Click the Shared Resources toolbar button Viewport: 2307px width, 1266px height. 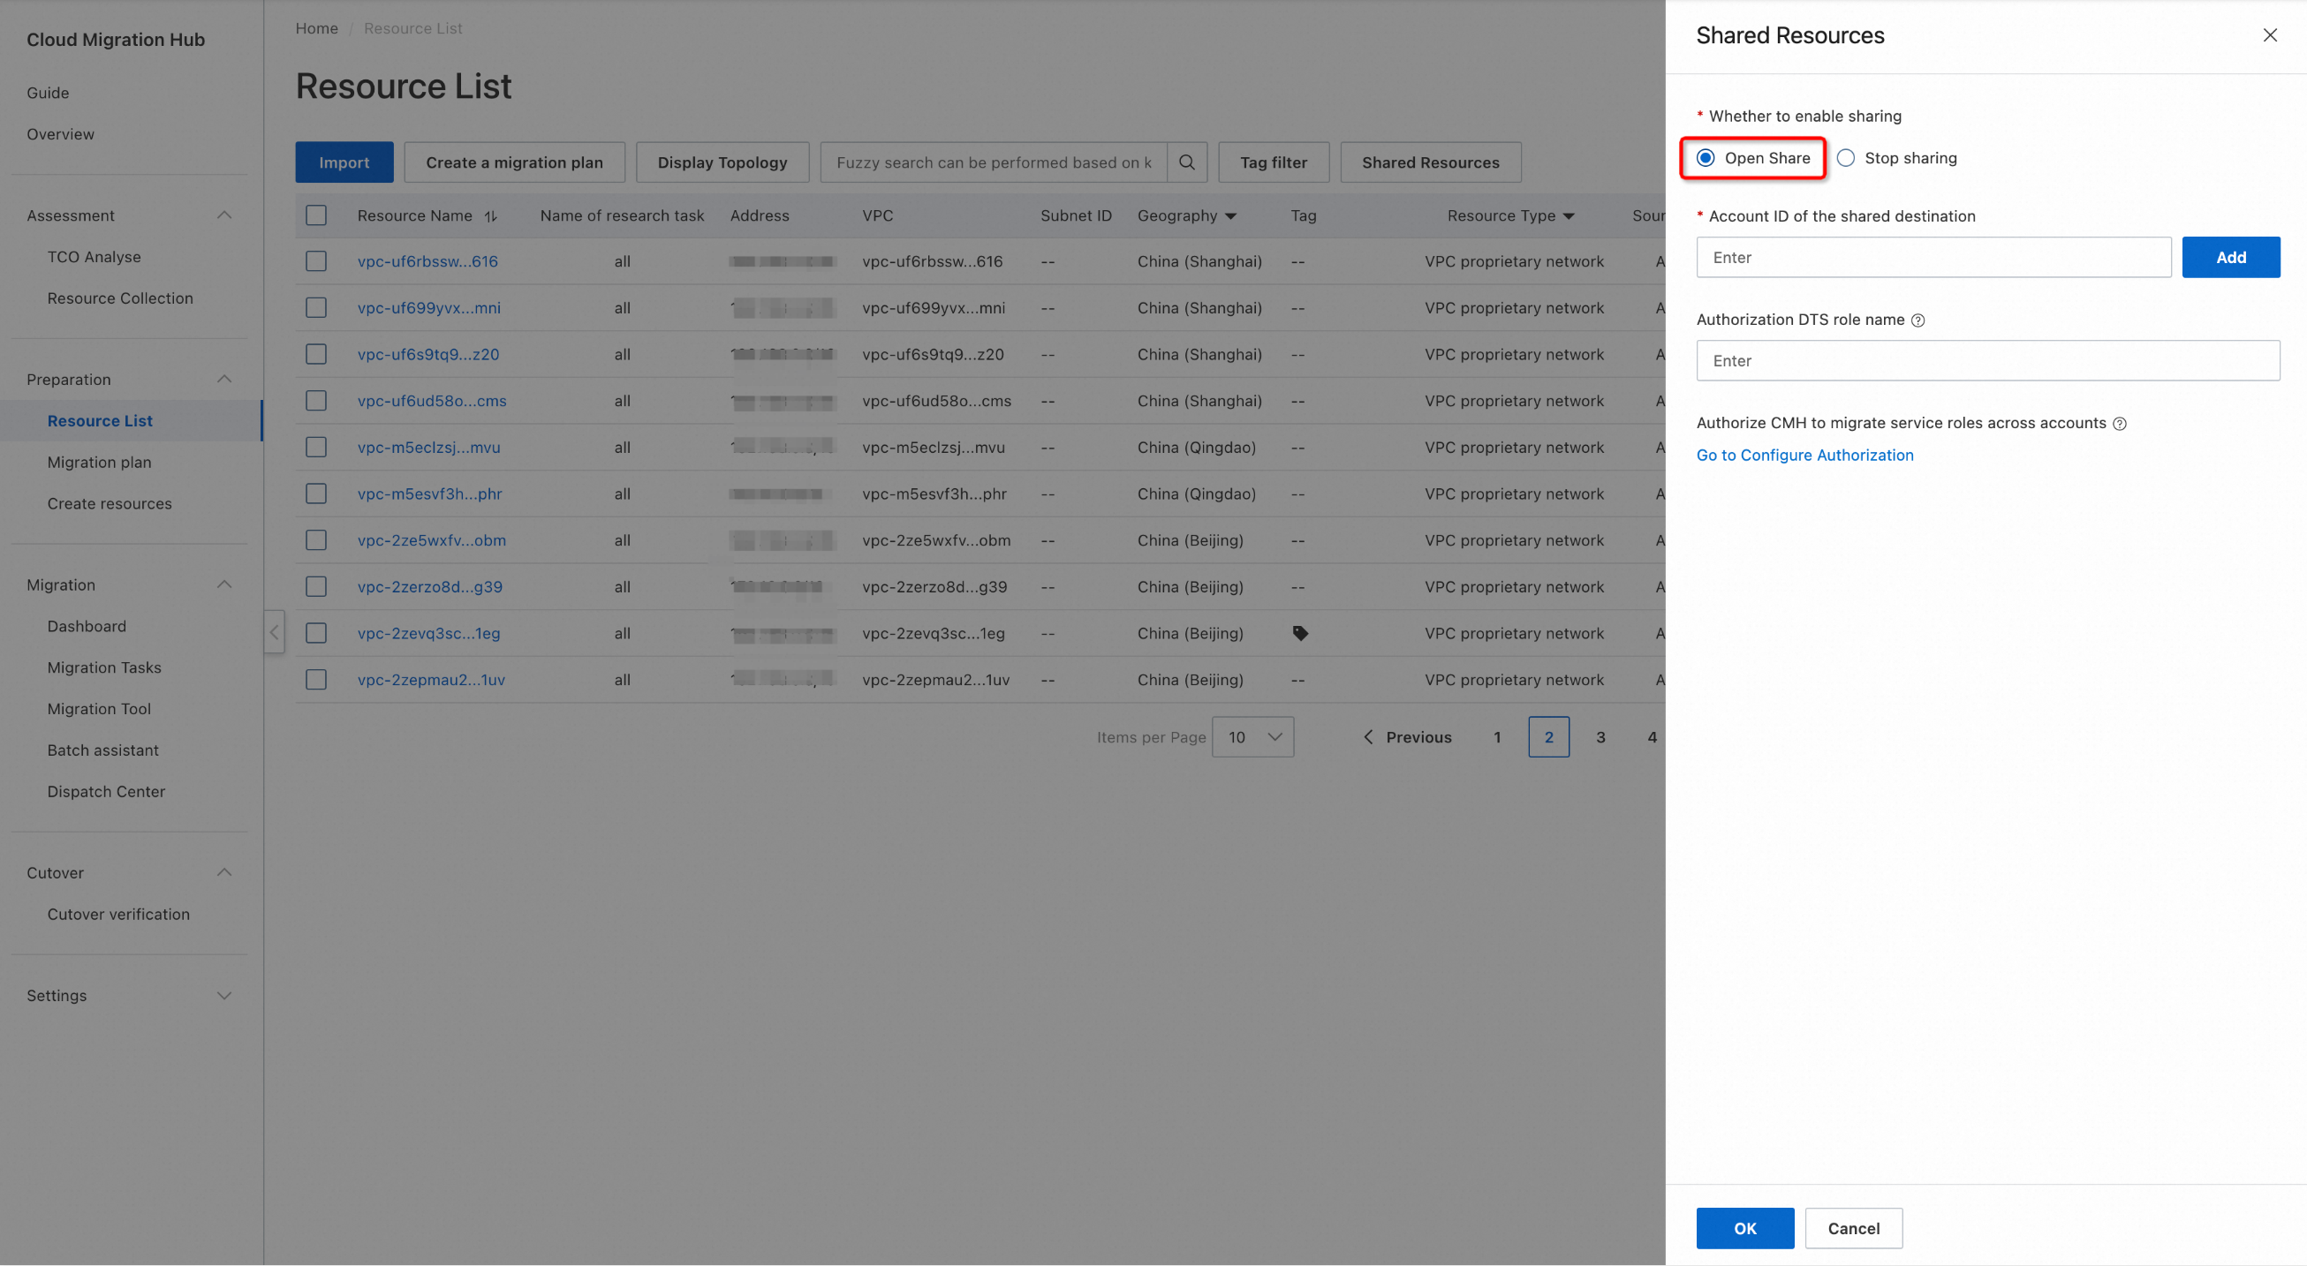click(1430, 162)
